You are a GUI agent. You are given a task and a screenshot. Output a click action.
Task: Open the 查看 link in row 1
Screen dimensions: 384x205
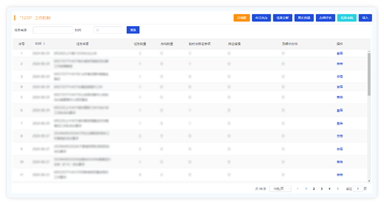[x=340, y=53]
